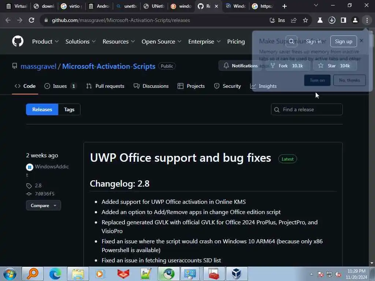Click the Changelog: 2.8 heading
Image resolution: width=375 pixels, height=281 pixels.
pyautogui.click(x=120, y=184)
